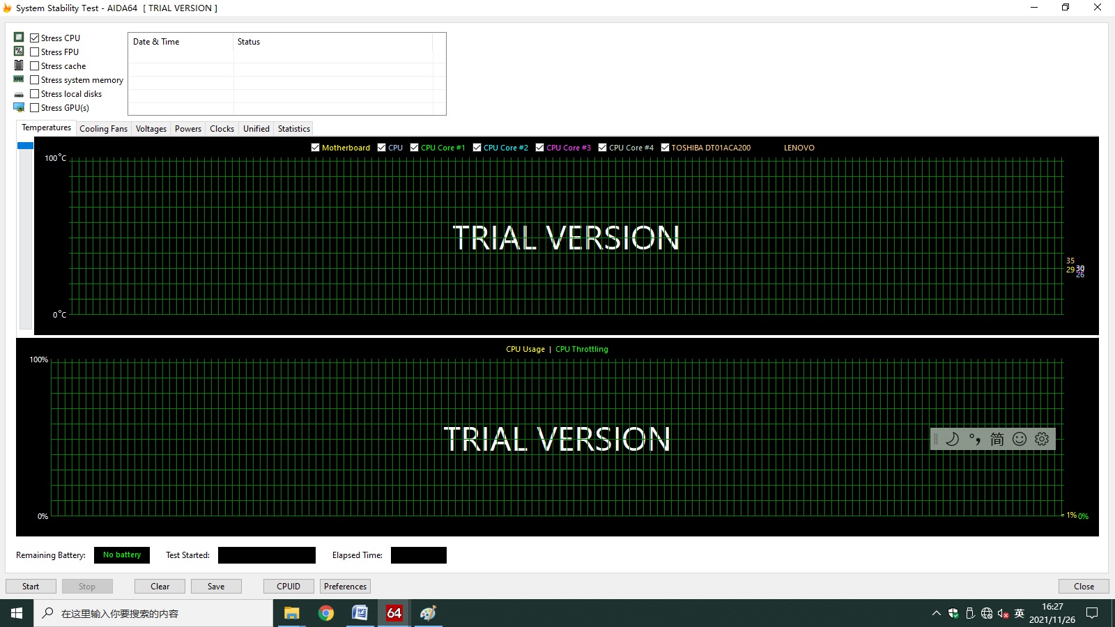Open IME emoji smiley panel
Image resolution: width=1115 pixels, height=627 pixels.
click(1020, 439)
